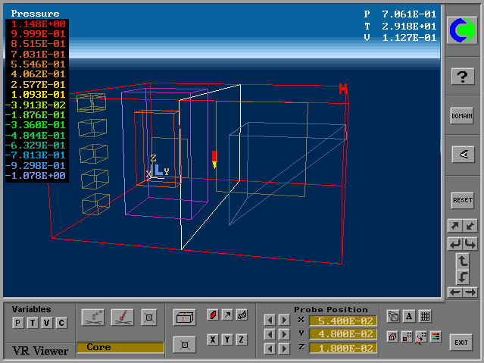Click the DOMAIN button
Screen dimensions: 484x363
point(462,116)
